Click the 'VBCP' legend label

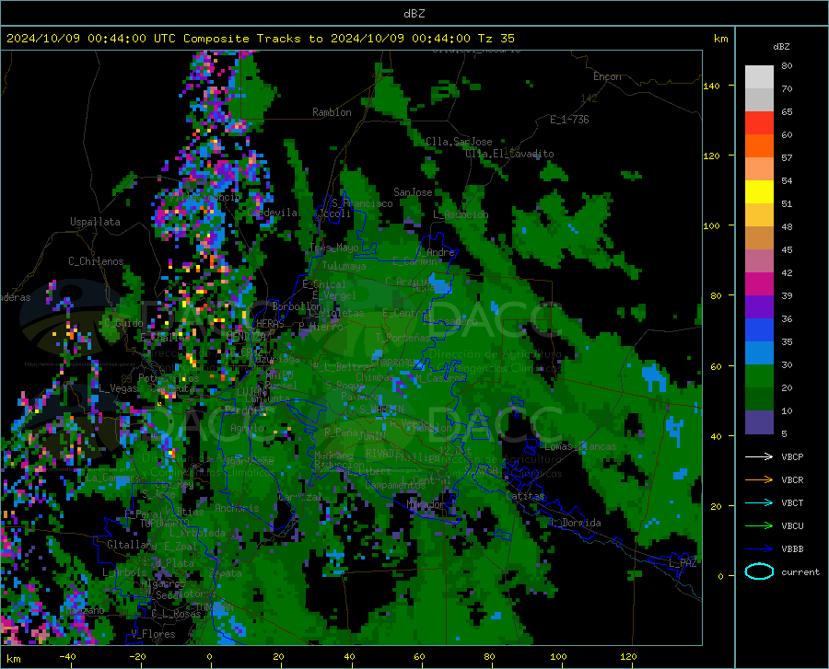click(x=792, y=456)
